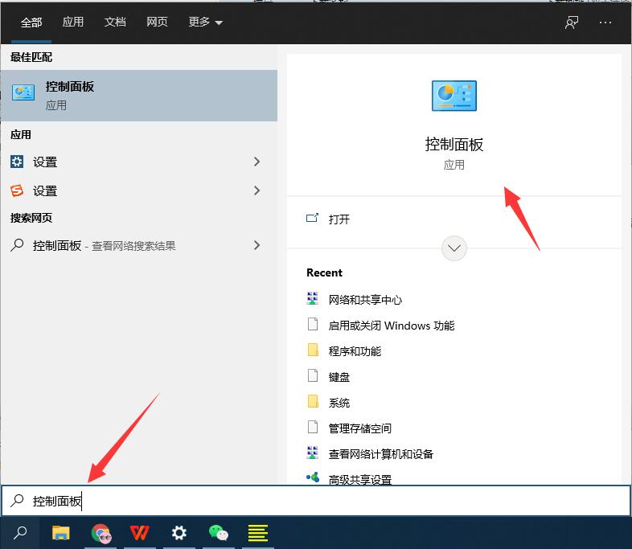This screenshot has height=549, width=632.
Task: Click the search box magnifier icon
Action: (17, 500)
